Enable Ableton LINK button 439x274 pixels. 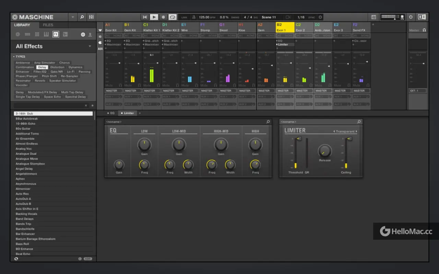coord(184,17)
